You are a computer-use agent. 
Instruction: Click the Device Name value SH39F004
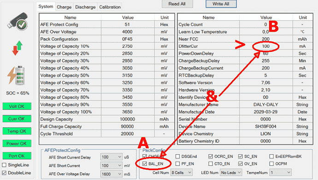[x=266, y=126]
